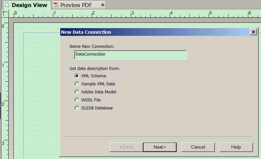
Task: Proceed with the Next button
Action: (160, 147)
